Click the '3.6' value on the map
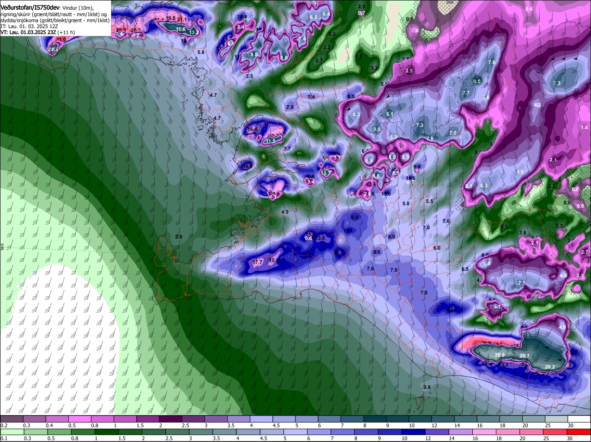The image size is (591, 442). [523, 233]
